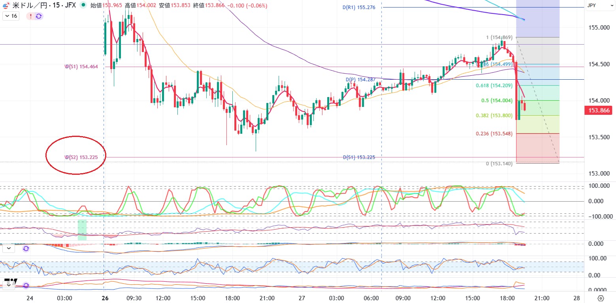Click the 0.618 (154.209) Fibonacci level
Image resolution: width=616 pixels, height=303 pixels.
pos(494,86)
